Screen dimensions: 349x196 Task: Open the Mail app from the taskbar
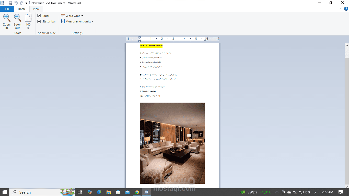127,192
